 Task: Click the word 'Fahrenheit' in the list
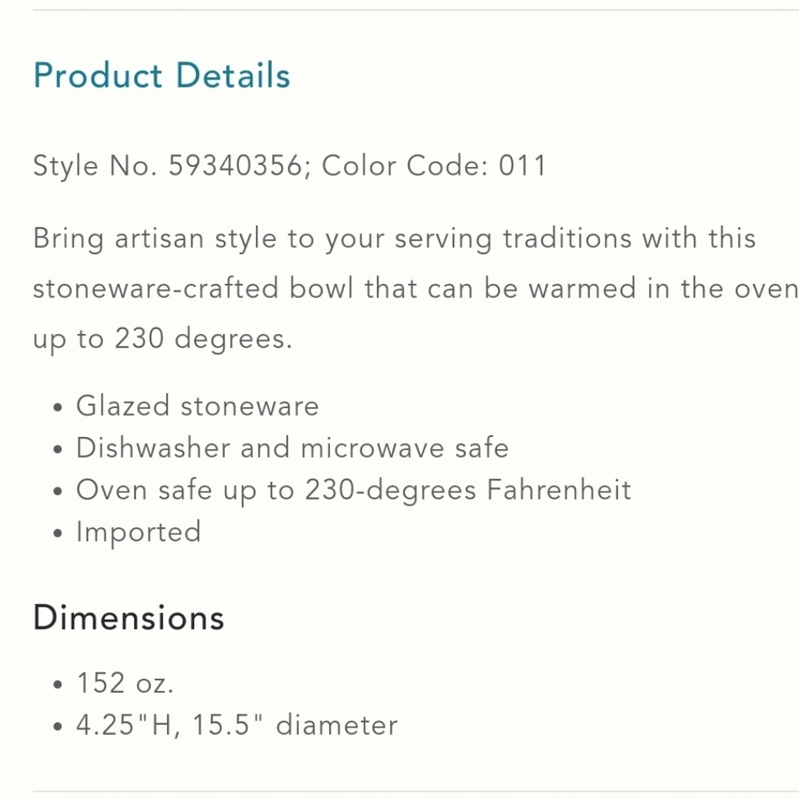559,490
